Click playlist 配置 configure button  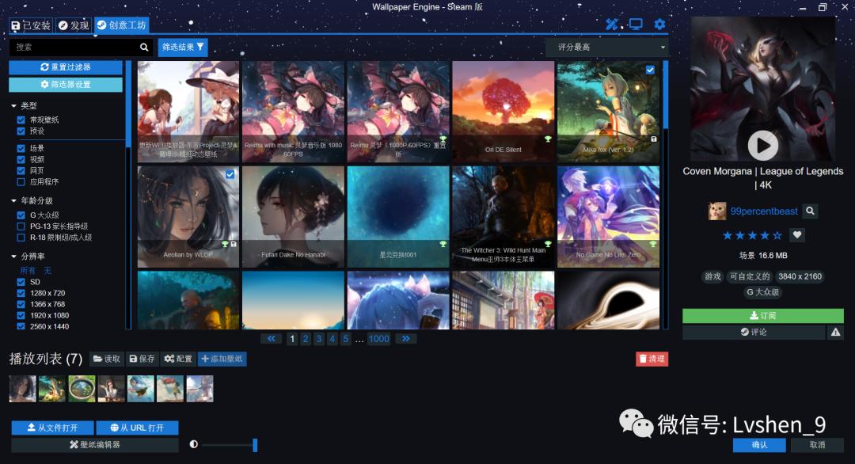click(178, 359)
